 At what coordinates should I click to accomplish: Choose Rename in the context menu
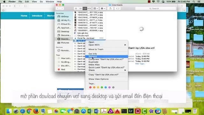coord(106,57)
